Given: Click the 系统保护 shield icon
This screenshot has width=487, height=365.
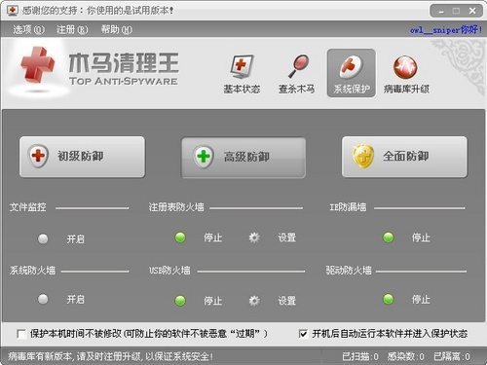Looking at the screenshot, I should click(x=351, y=67).
